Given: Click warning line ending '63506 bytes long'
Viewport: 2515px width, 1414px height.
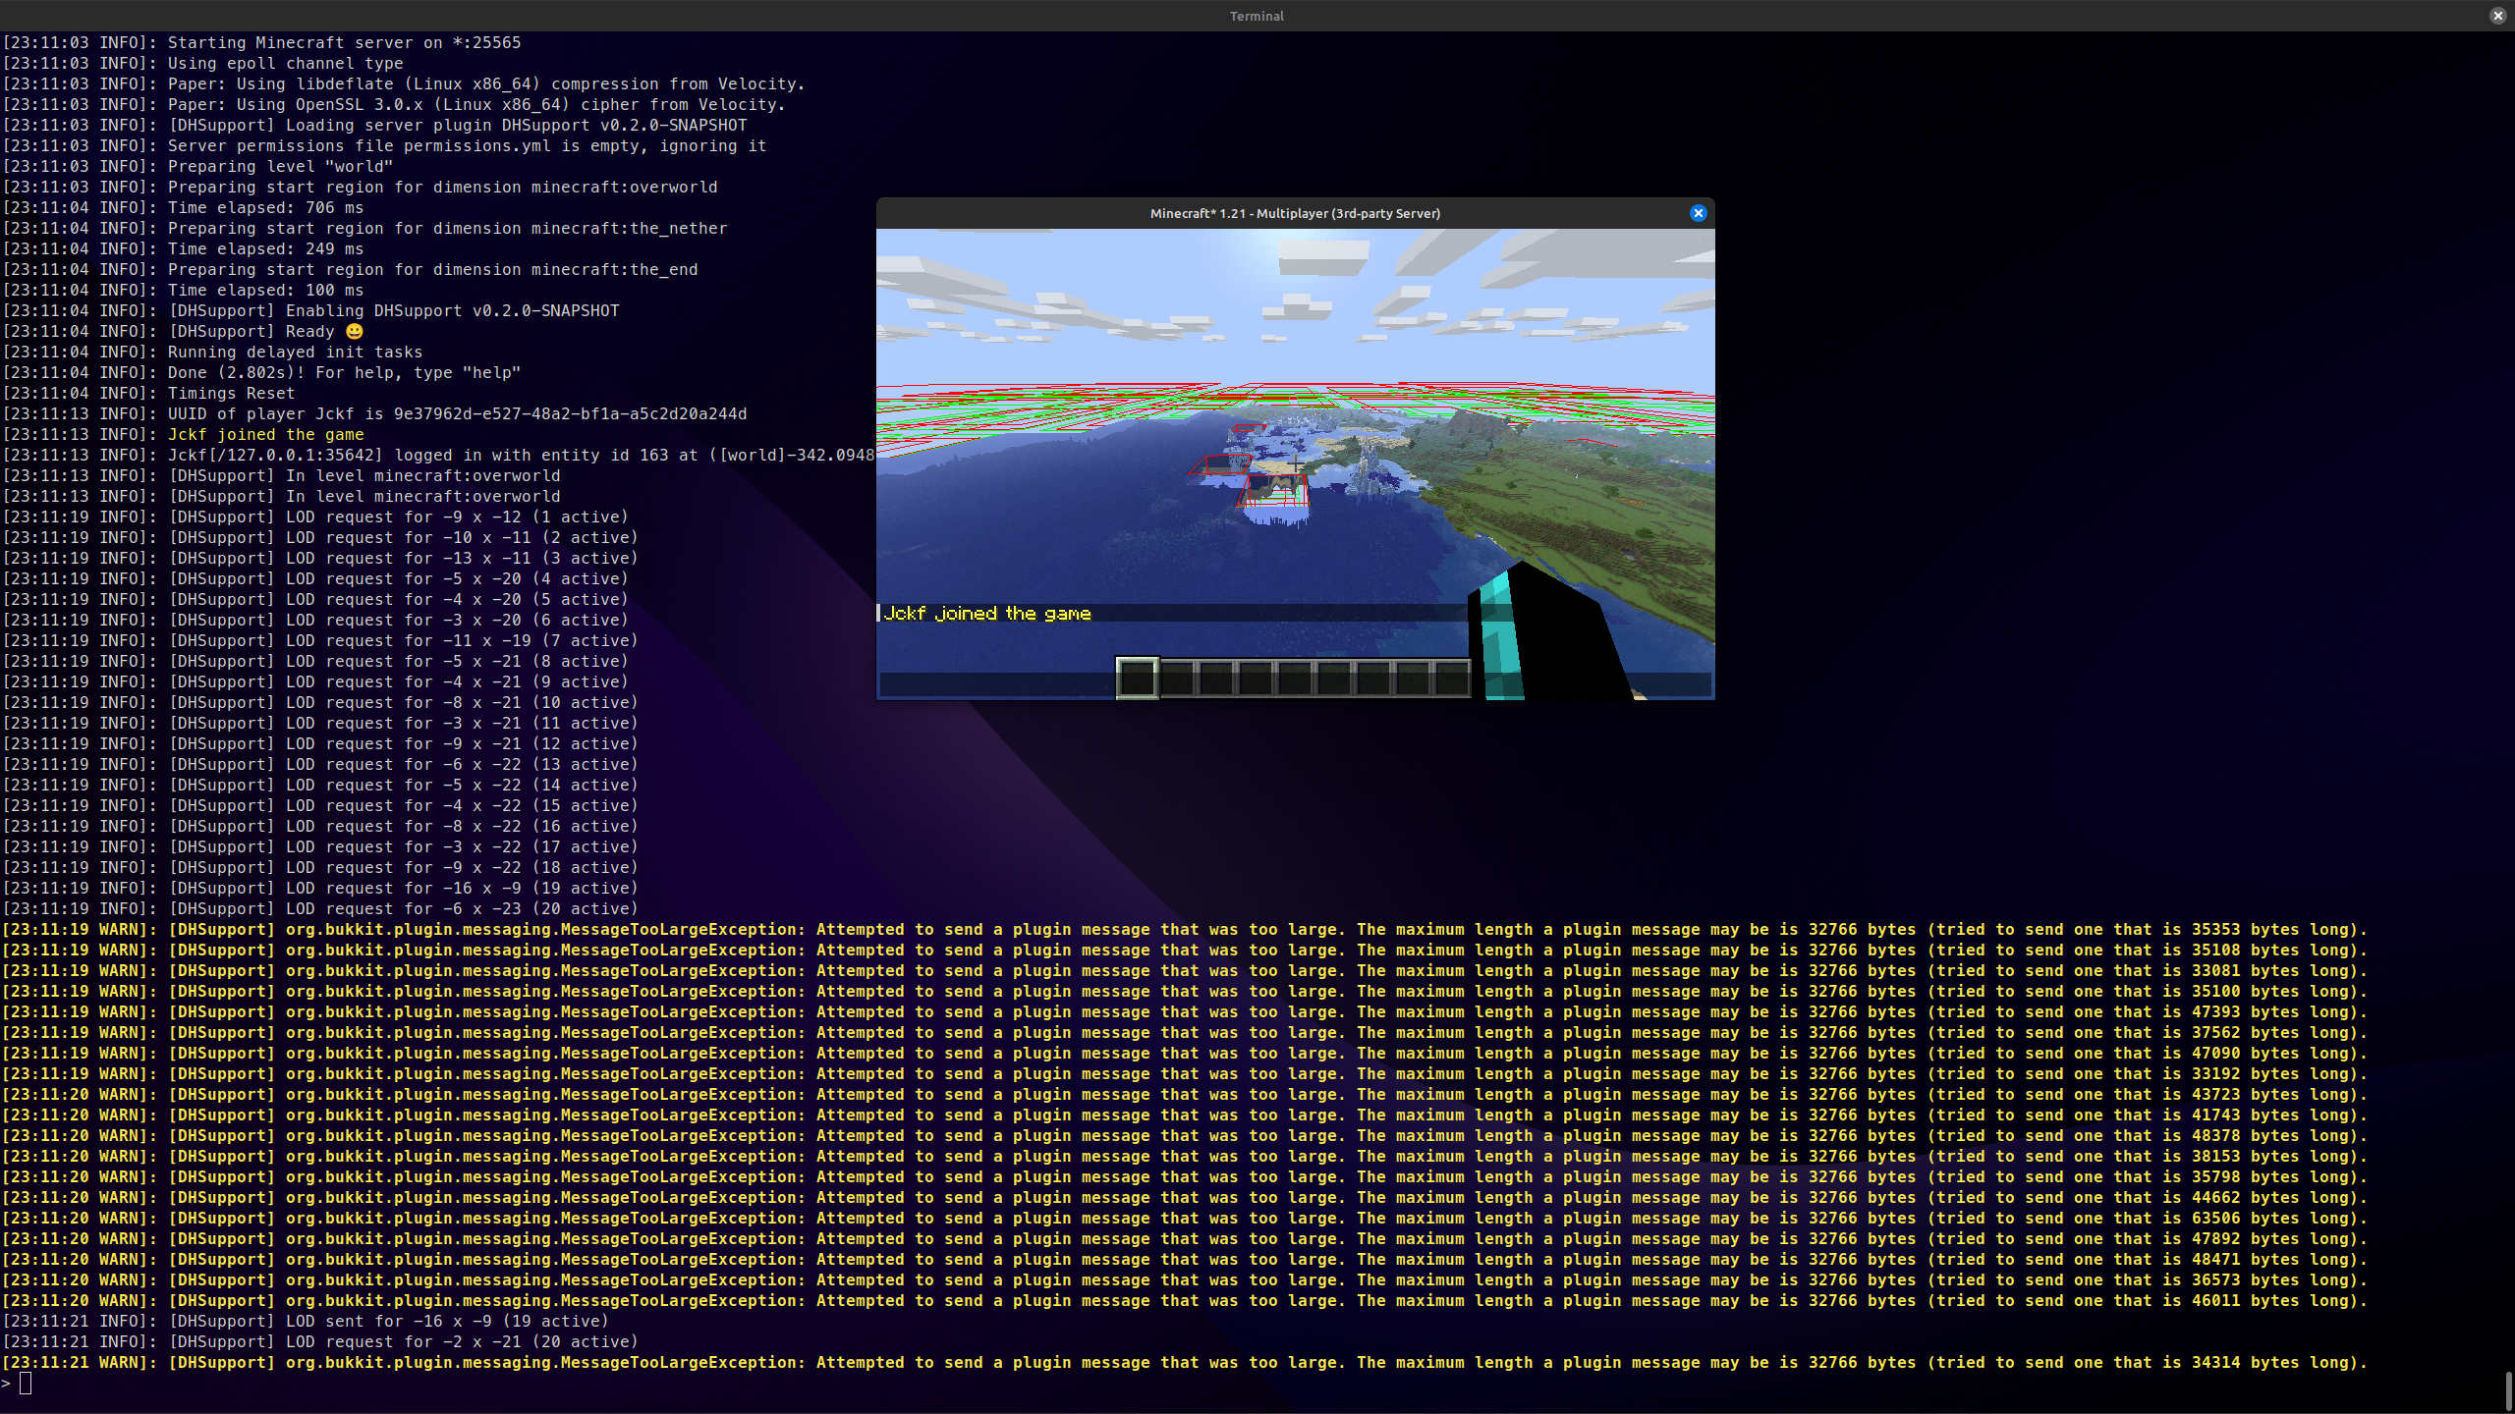Looking at the screenshot, I should (x=1185, y=1218).
